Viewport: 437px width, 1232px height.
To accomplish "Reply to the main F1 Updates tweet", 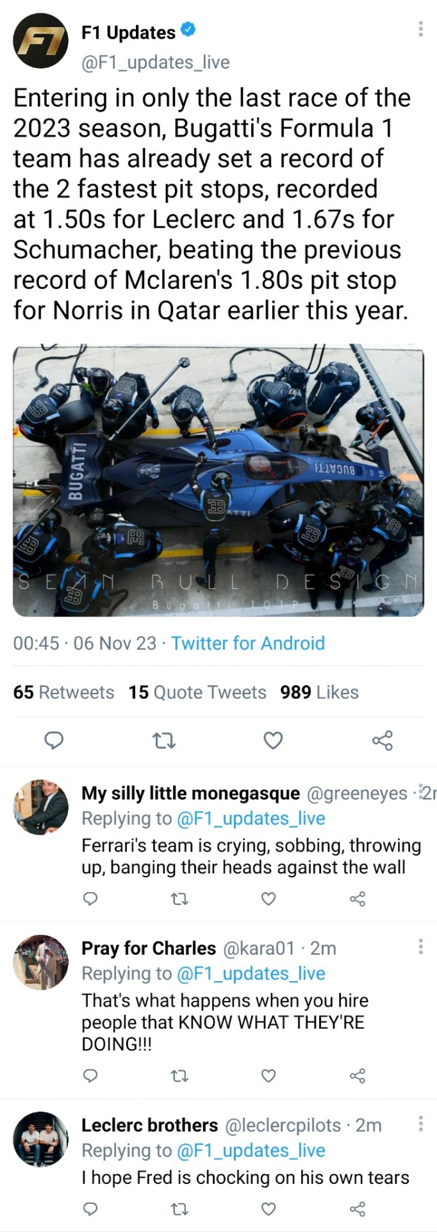I will 54,741.
